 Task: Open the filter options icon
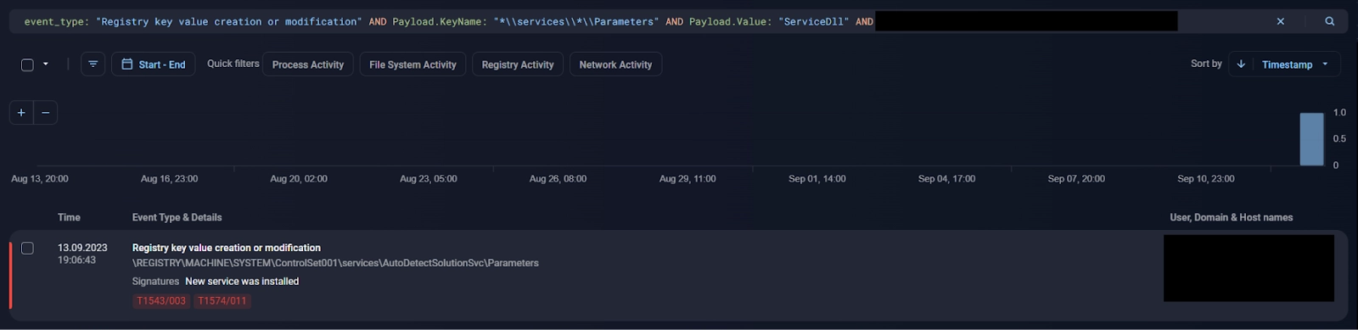[x=93, y=64]
